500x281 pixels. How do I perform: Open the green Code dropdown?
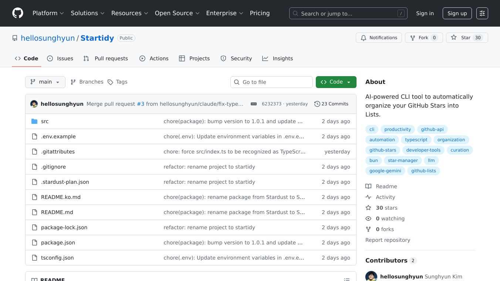coord(336,82)
